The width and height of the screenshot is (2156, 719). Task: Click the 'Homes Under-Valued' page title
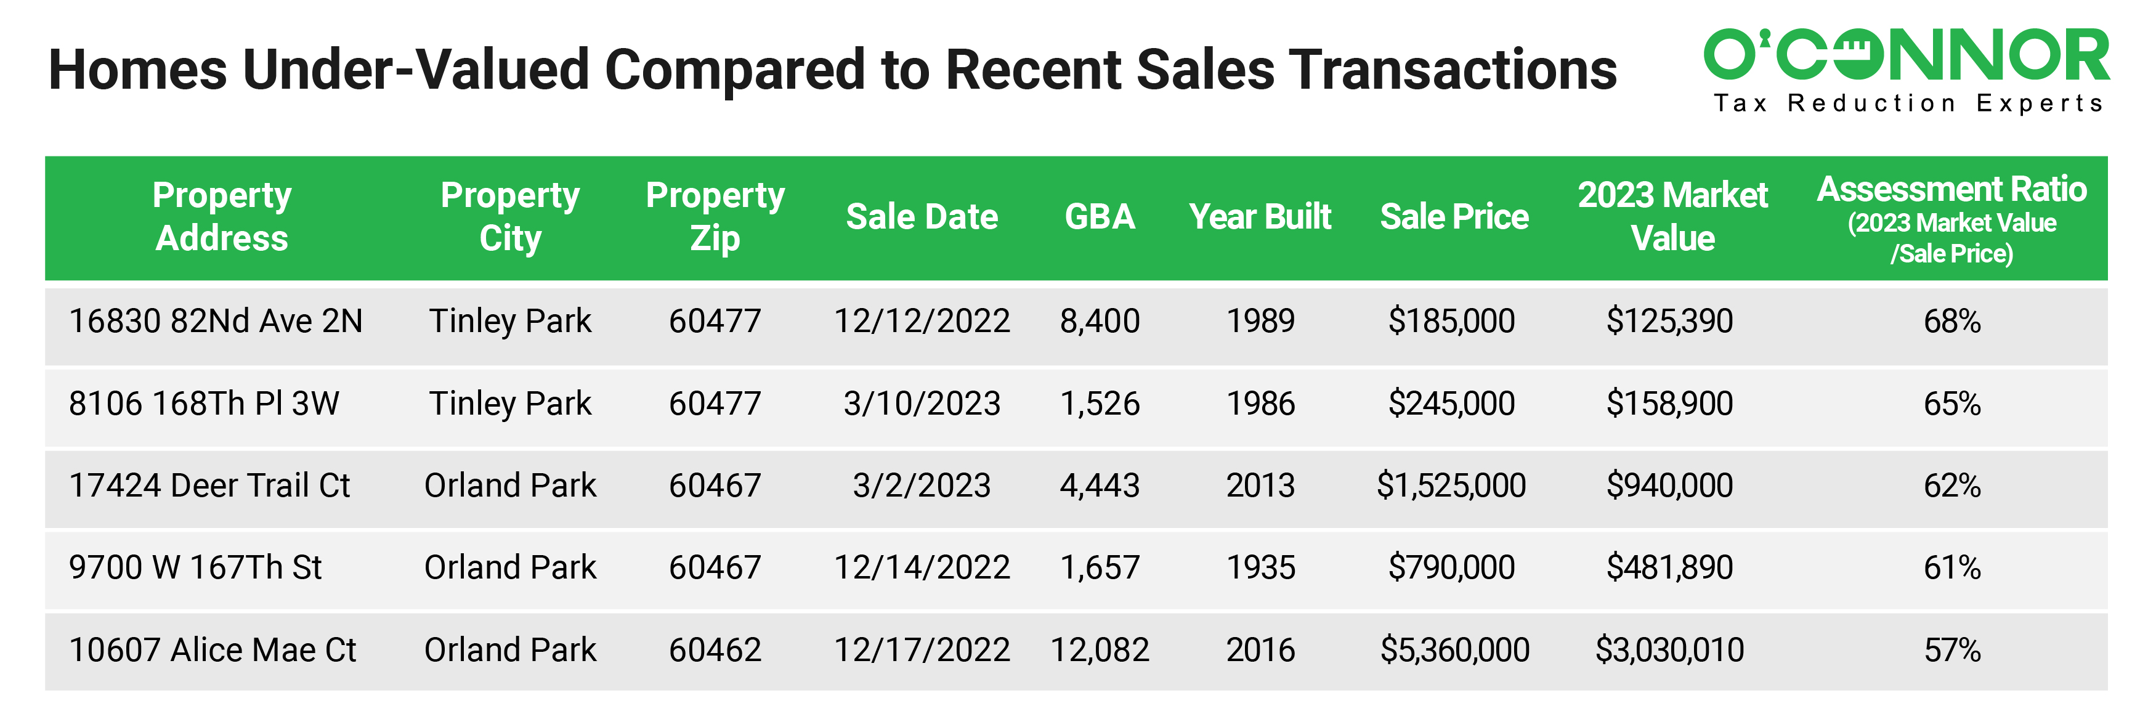(832, 70)
